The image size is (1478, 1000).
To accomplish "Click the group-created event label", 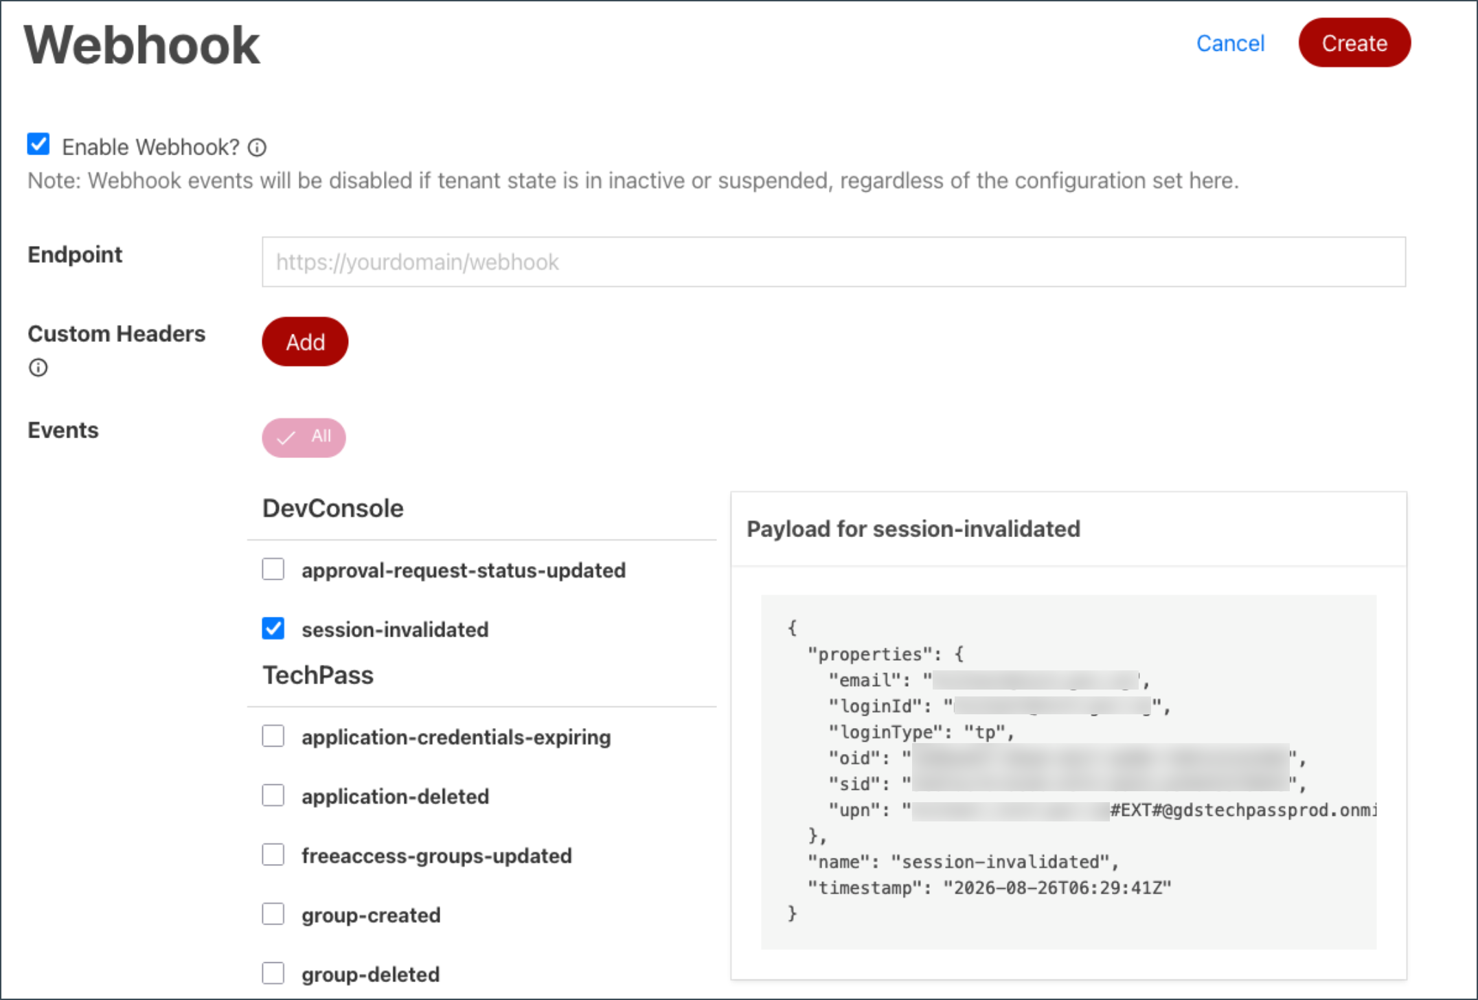I will tap(371, 915).
